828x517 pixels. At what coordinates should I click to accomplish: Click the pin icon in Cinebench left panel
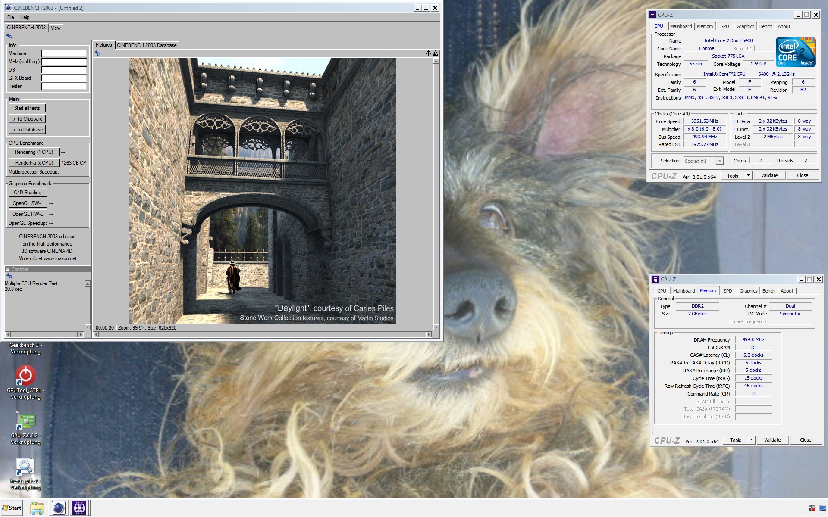point(9,36)
